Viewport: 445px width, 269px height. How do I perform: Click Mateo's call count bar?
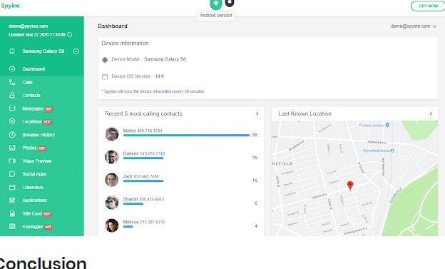186,136
